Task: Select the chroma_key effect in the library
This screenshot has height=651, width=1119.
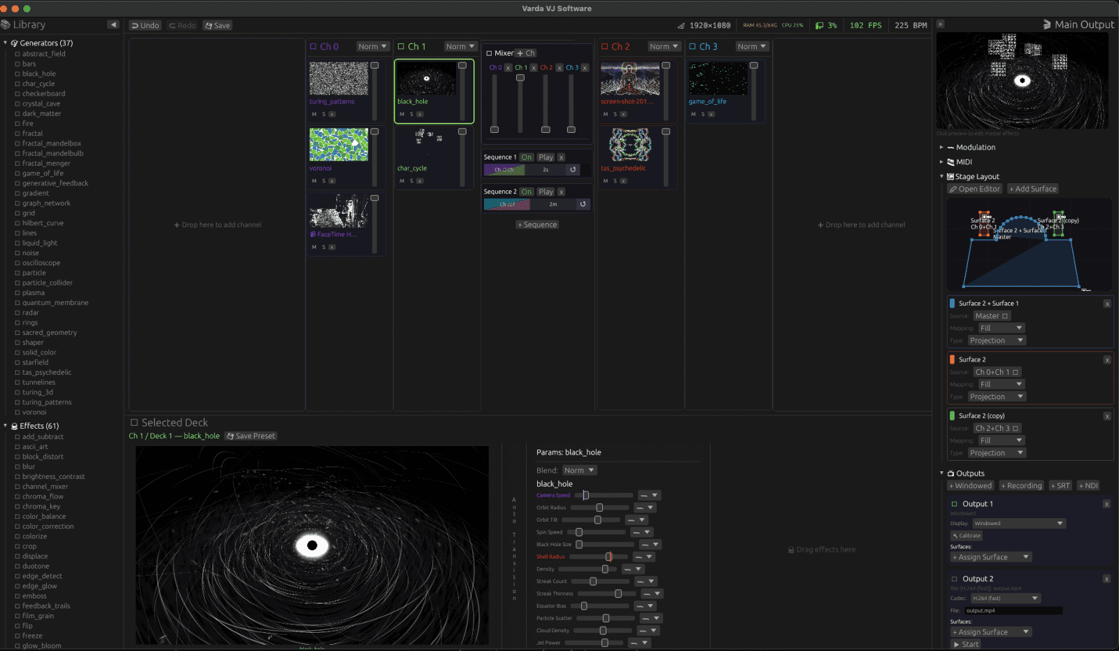Action: click(x=41, y=506)
